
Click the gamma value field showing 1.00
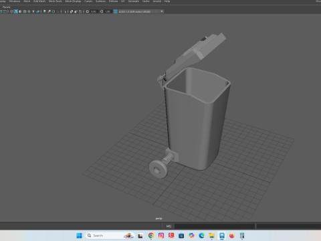108,11
